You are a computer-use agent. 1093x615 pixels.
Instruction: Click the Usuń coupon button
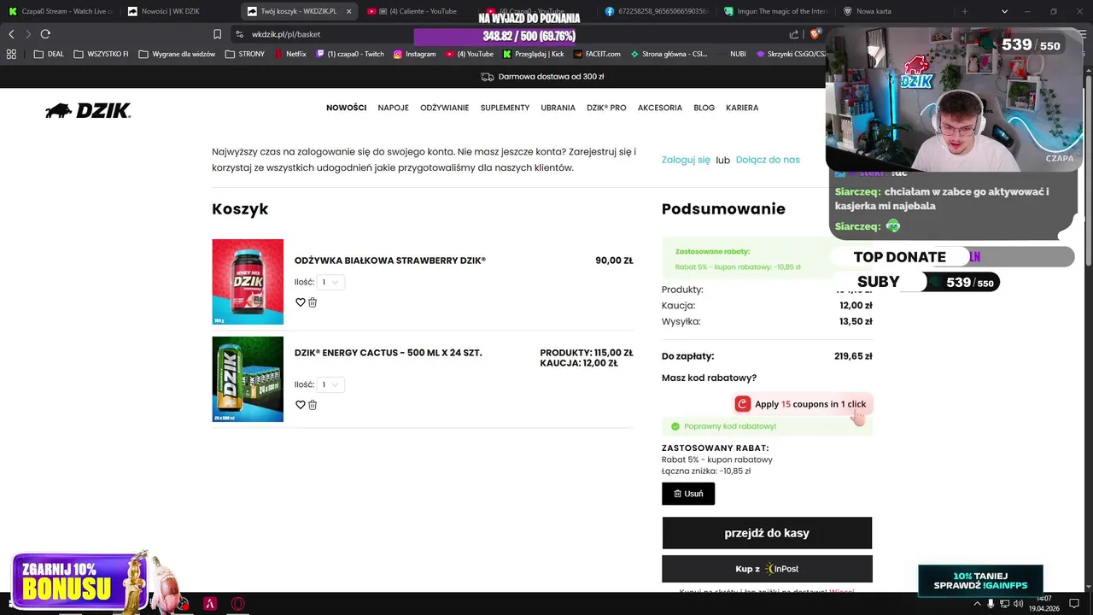click(688, 494)
